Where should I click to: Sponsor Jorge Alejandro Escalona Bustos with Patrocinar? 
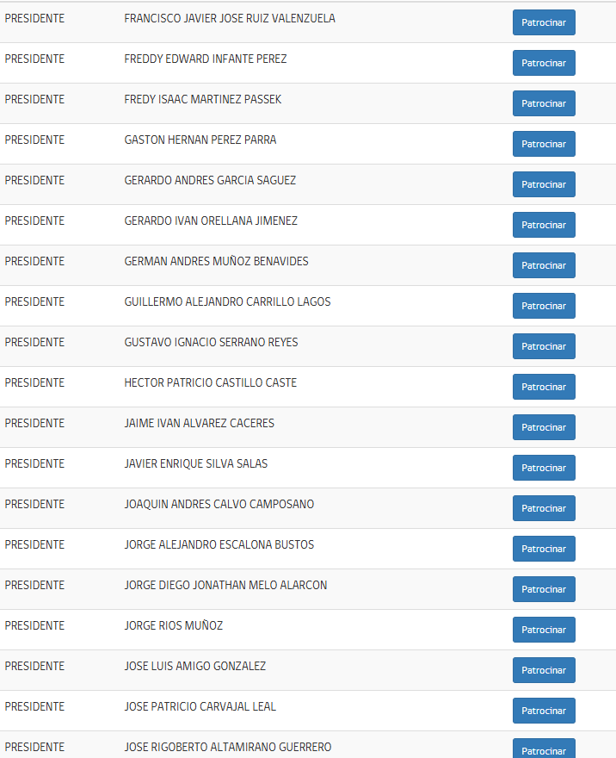click(x=544, y=549)
